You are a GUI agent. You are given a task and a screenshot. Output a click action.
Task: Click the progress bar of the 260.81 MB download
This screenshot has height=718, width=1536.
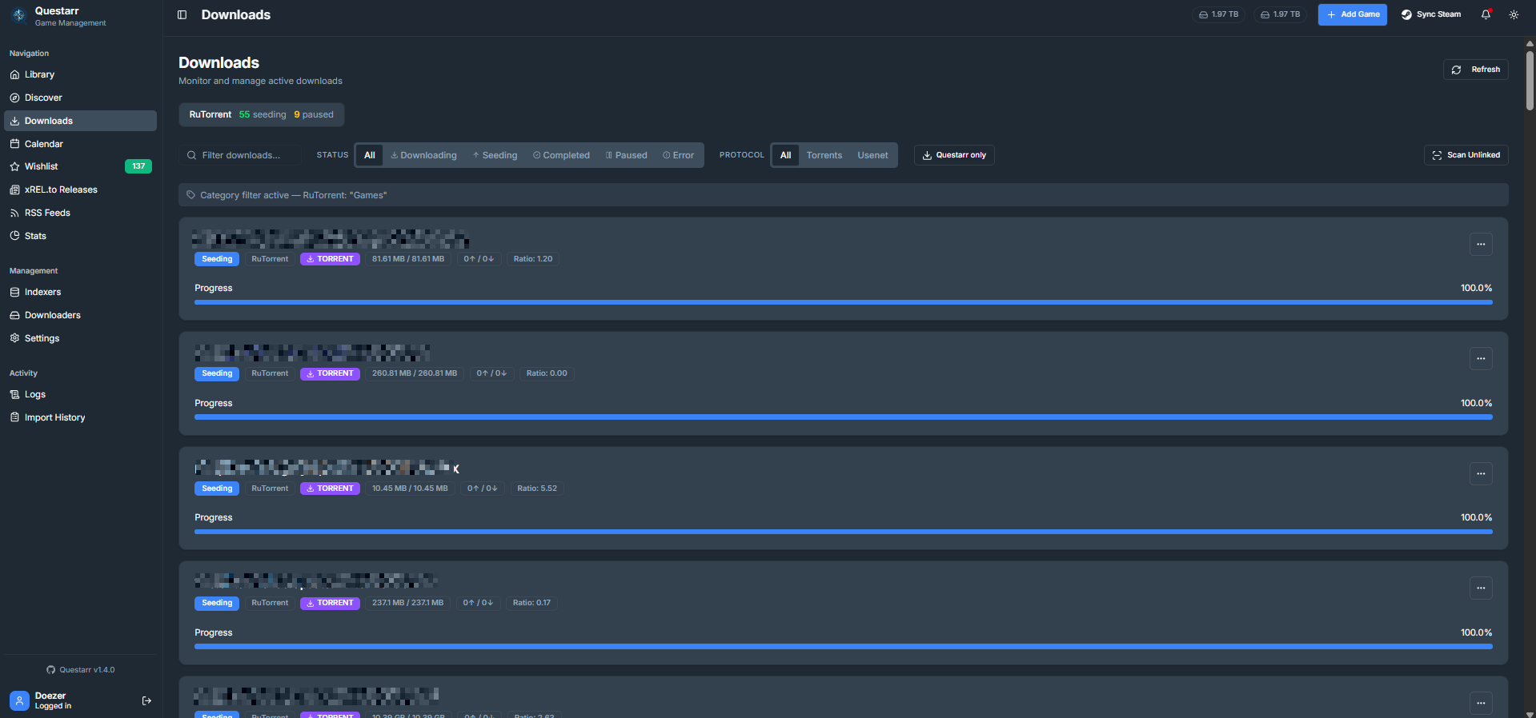[x=844, y=417]
